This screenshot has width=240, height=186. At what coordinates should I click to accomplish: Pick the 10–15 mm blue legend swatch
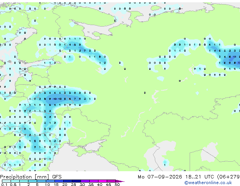(50, 181)
